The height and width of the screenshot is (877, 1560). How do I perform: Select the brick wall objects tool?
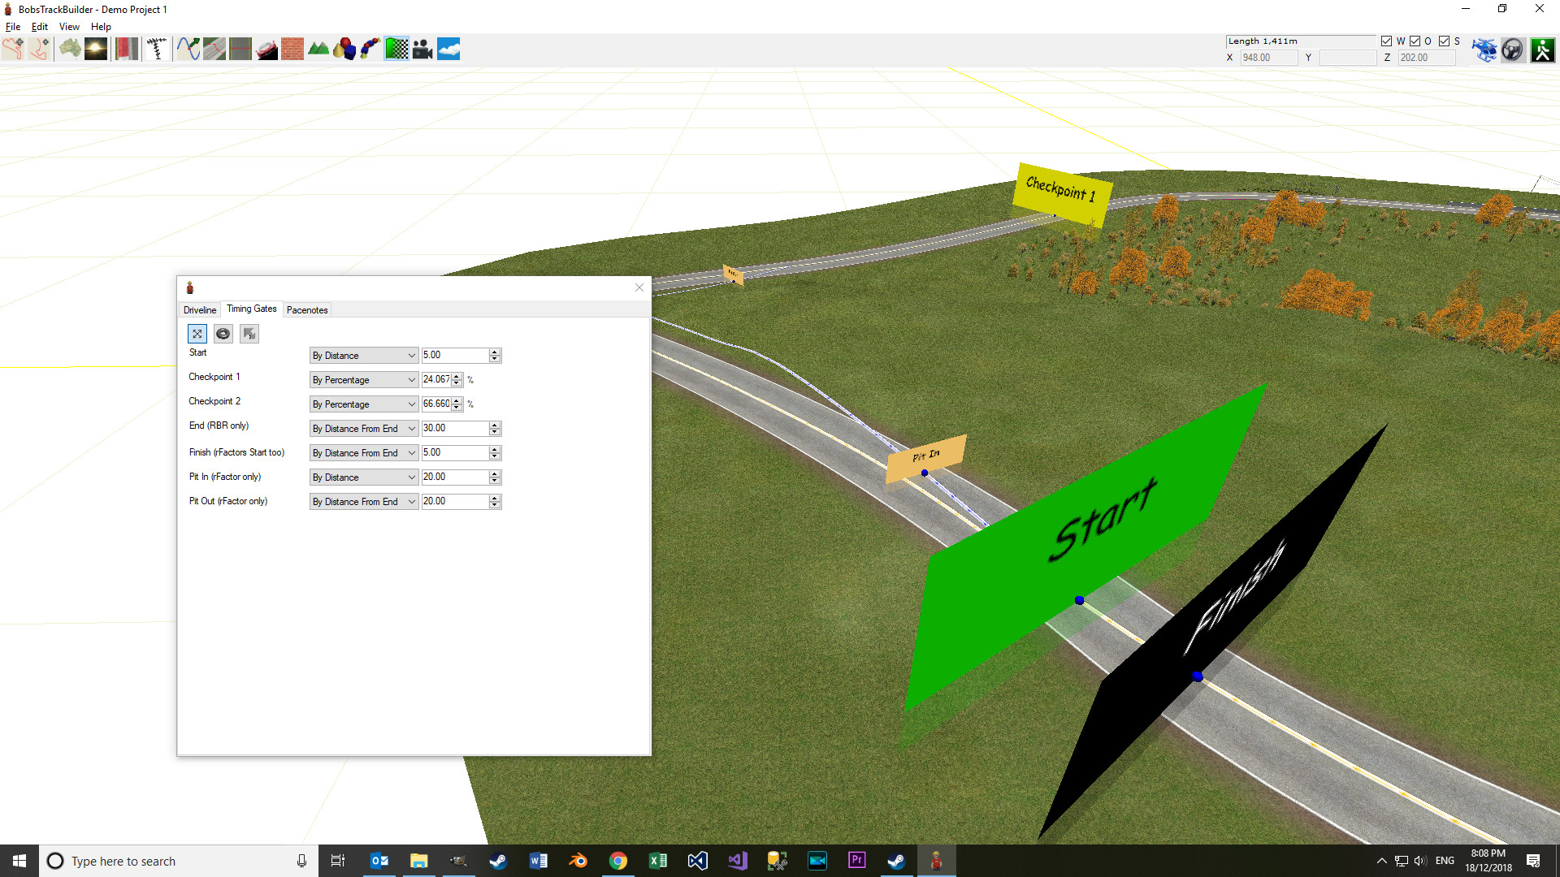pos(292,49)
